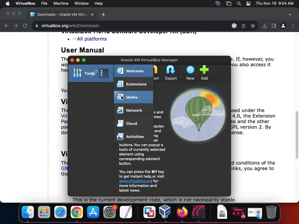Go forward in Chrome

coord(16,26)
